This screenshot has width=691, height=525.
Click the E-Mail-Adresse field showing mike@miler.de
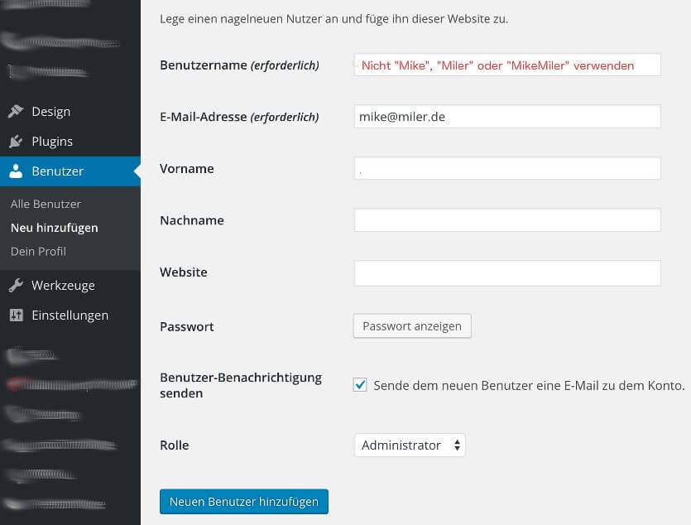point(507,116)
